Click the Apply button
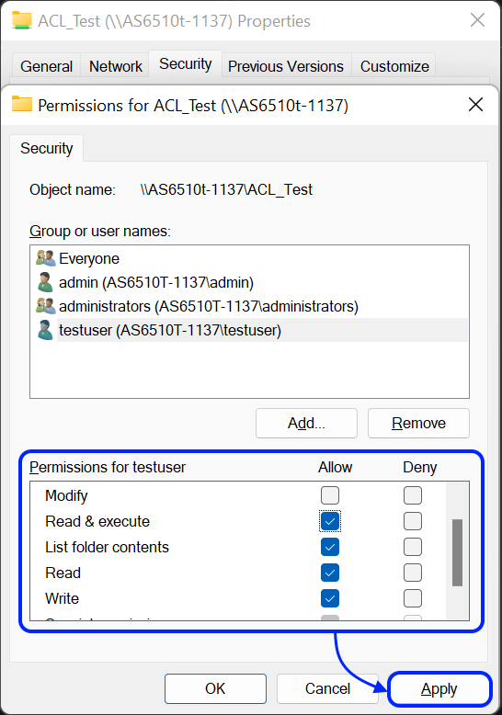 point(439,688)
